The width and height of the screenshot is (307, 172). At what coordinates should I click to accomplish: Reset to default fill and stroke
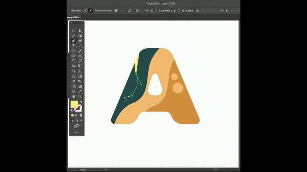[72, 110]
